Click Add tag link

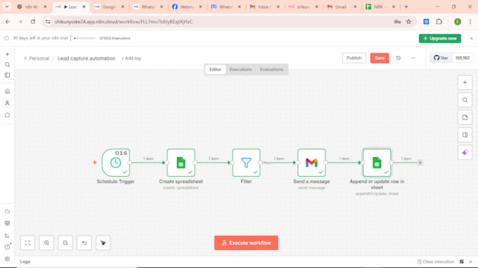click(131, 58)
